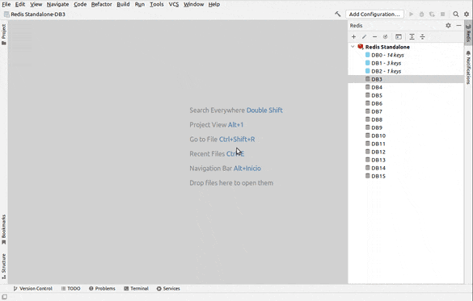
Task: Open the Add Configuration dropdown
Action: click(374, 15)
